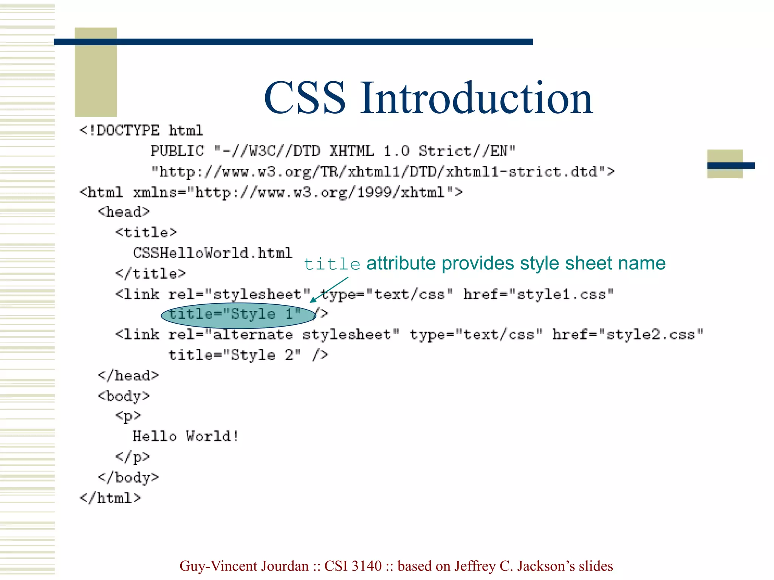Click the striped decorative left border
The height and width of the screenshot is (580, 774).
(27, 290)
